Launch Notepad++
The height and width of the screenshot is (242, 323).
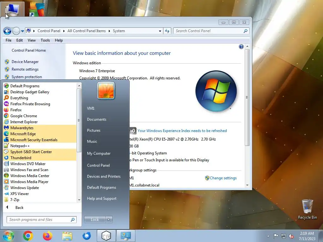click(x=40, y=146)
